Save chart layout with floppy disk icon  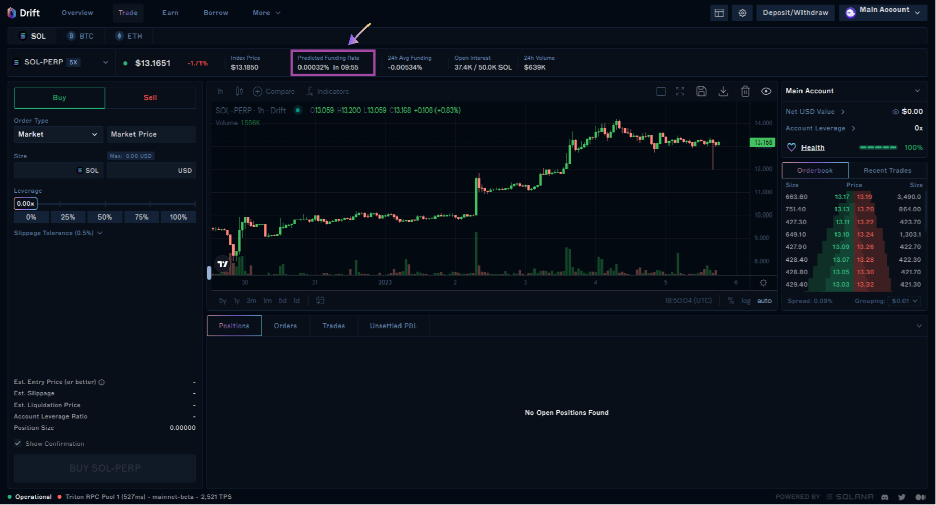701,91
